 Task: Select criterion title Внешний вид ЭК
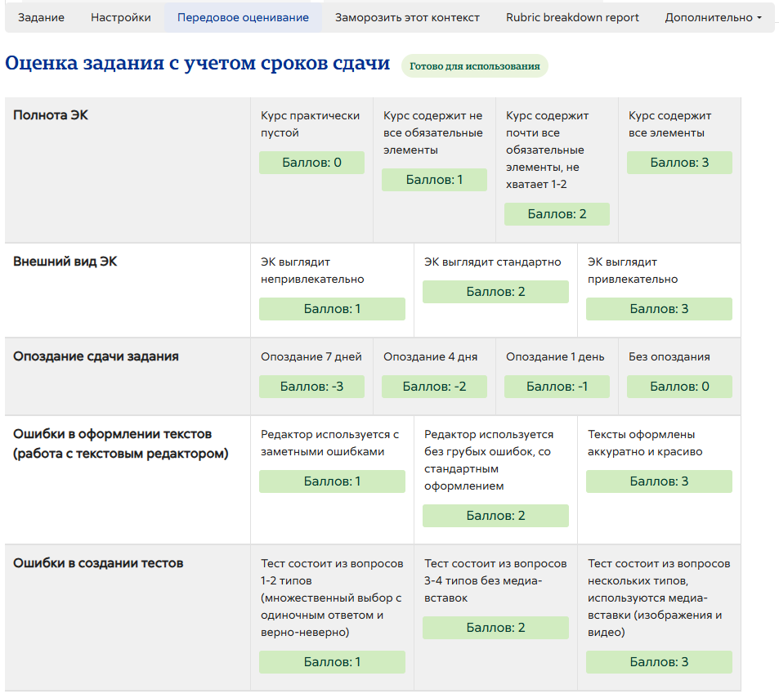65,262
